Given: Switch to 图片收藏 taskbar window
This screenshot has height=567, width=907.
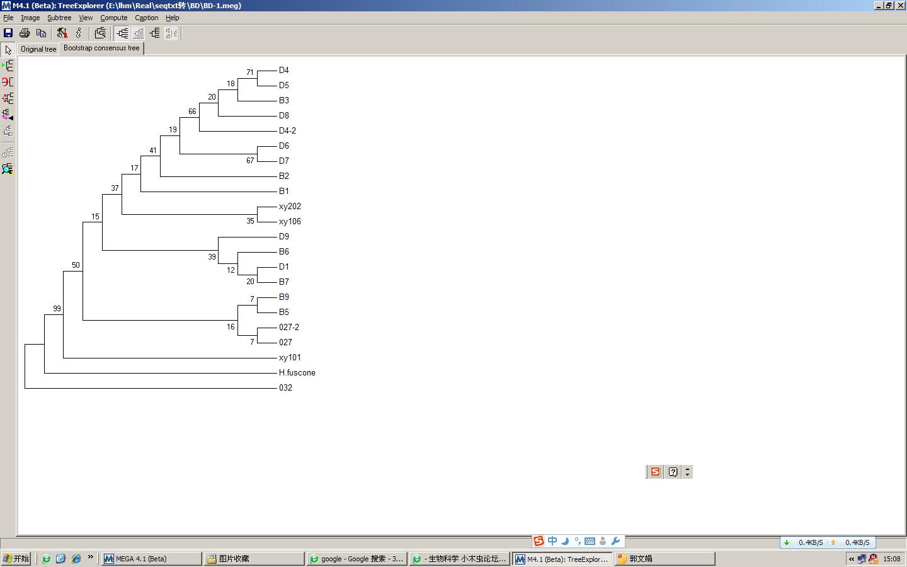Looking at the screenshot, I should [x=254, y=559].
